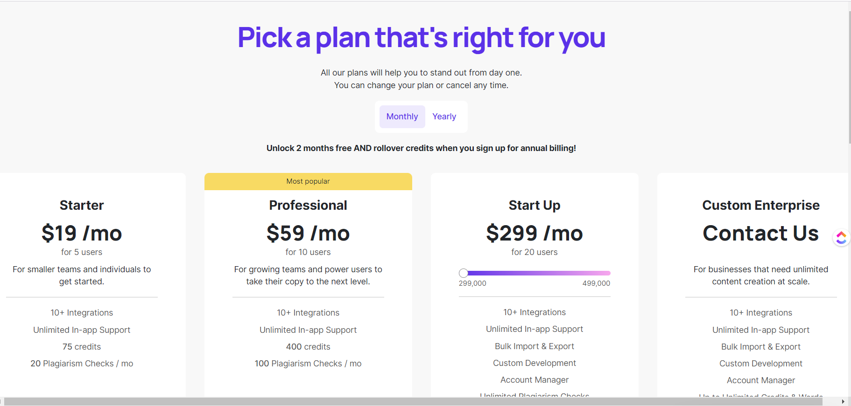Click the 299,000 slider minimum label
851x406 pixels.
click(472, 283)
